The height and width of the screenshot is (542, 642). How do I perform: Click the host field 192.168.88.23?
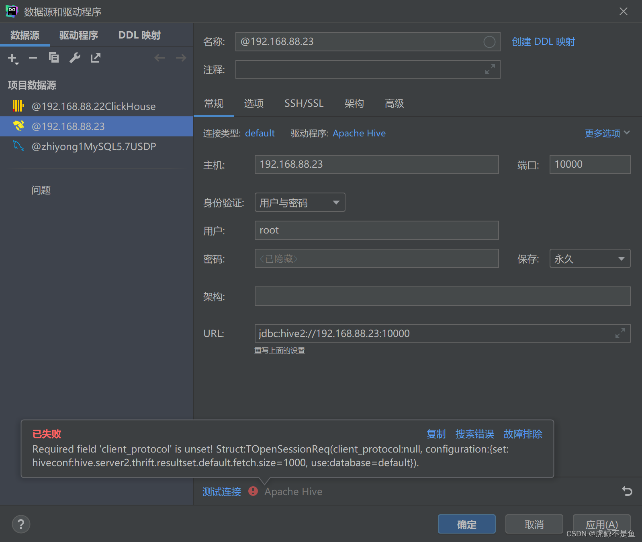(376, 164)
